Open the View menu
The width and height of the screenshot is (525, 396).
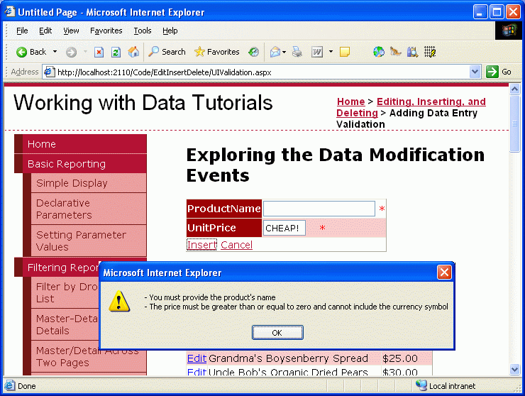[x=71, y=31]
